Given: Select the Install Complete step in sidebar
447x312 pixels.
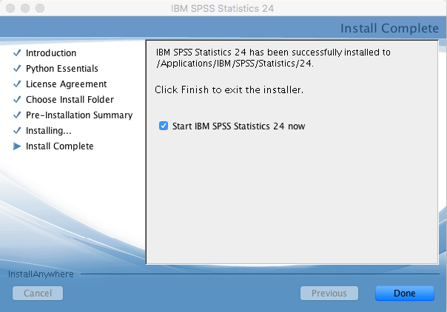Looking at the screenshot, I should point(60,146).
